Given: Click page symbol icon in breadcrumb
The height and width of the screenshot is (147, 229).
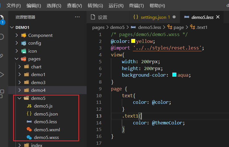Looking at the screenshot, I should coord(170,27).
